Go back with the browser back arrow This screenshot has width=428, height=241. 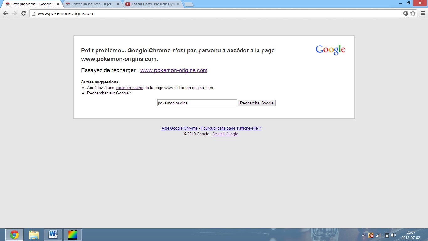point(5,13)
